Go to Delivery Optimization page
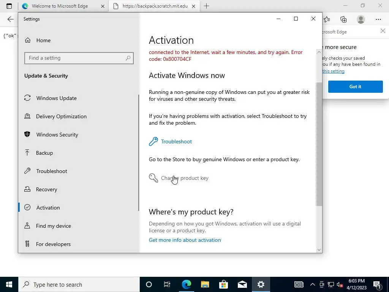This screenshot has width=389, height=292. (x=61, y=116)
